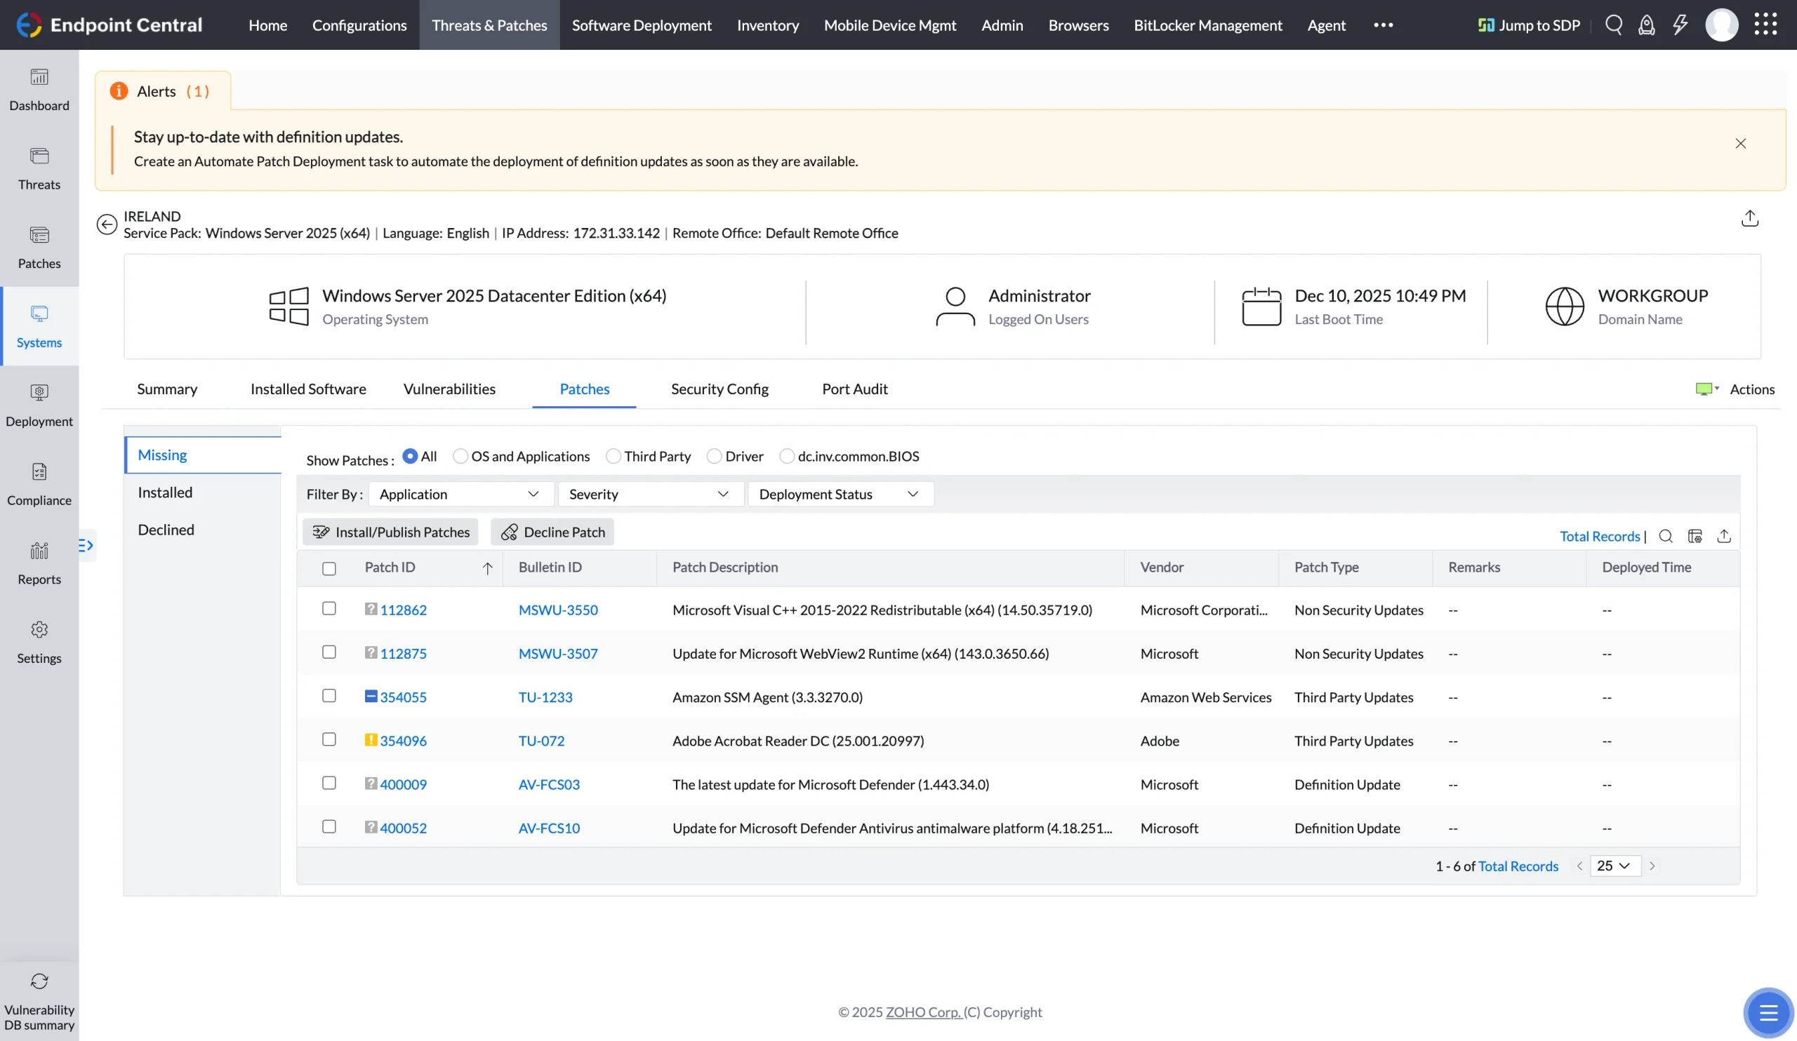
Task: Check the box for patch 112862
Action: (x=329, y=608)
